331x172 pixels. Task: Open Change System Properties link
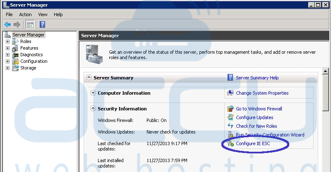pyautogui.click(x=262, y=93)
